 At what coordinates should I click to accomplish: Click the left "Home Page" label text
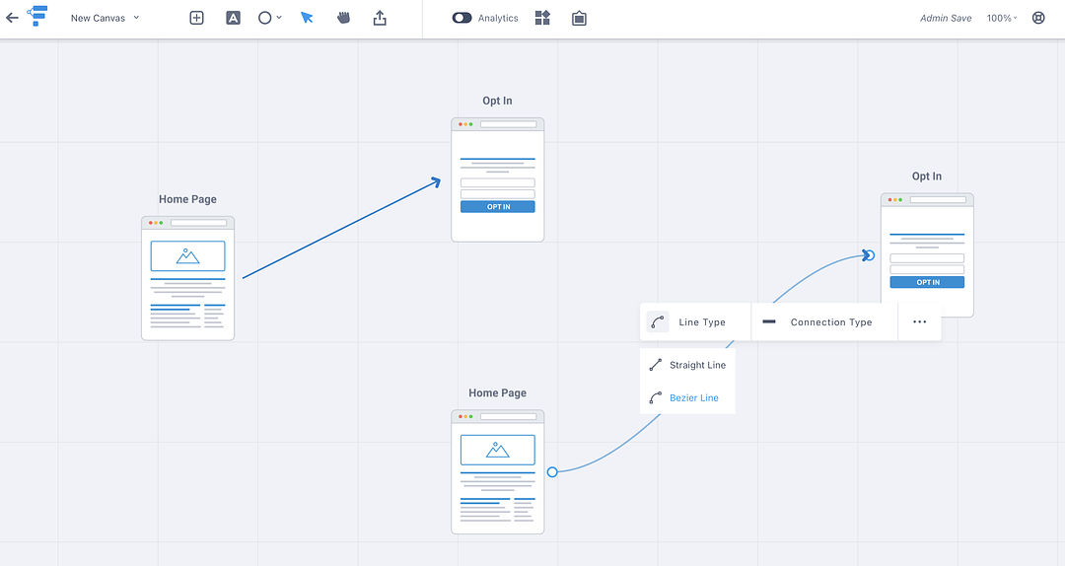[x=187, y=199]
